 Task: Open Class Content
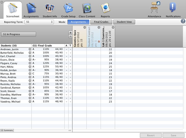click(x=87, y=10)
